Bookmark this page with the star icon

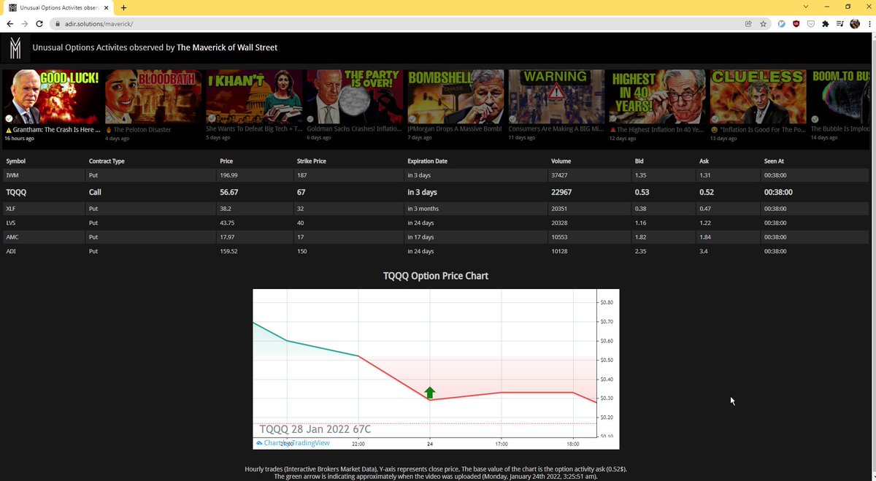(763, 23)
